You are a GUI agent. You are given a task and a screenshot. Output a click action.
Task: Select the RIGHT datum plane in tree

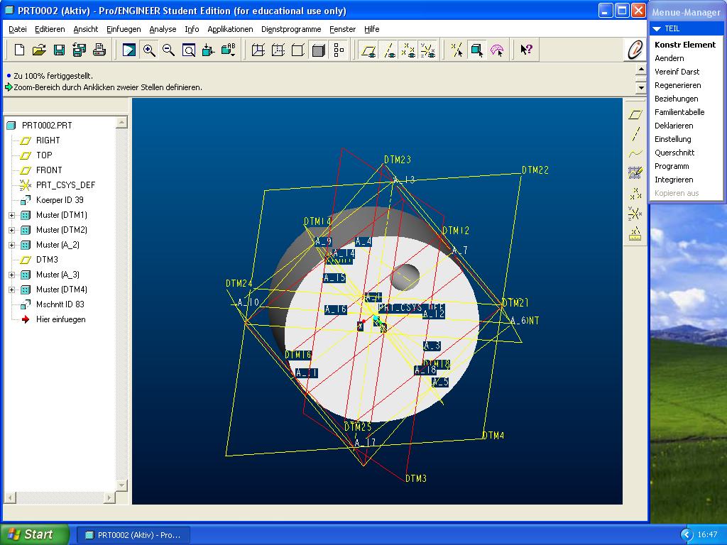[48, 141]
